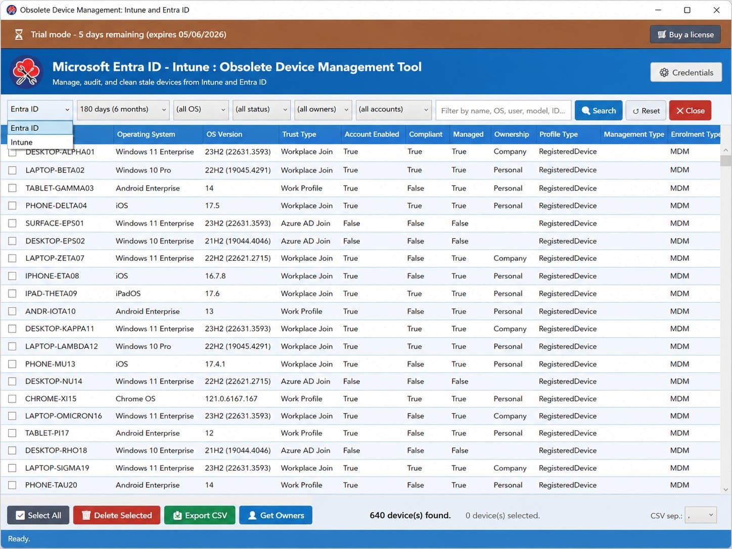Open the (all status) filter dropdown
The height and width of the screenshot is (549, 732).
tap(261, 109)
